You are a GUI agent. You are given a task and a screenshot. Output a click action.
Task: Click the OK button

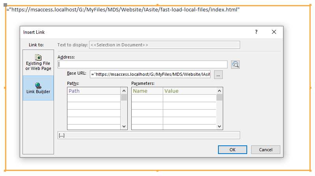click(233, 150)
